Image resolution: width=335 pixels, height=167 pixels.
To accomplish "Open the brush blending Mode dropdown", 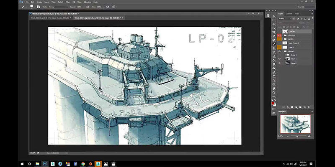I will pyautogui.click(x=58, y=7).
